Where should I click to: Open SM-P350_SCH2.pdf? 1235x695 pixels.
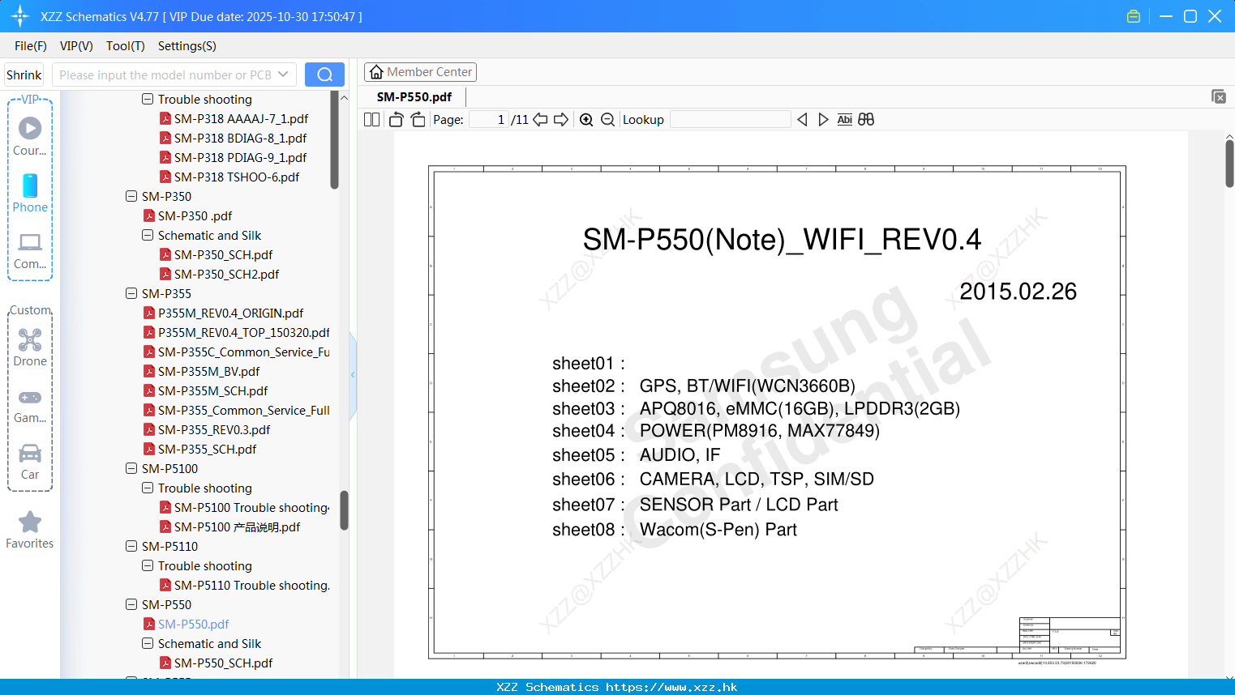[x=226, y=274]
